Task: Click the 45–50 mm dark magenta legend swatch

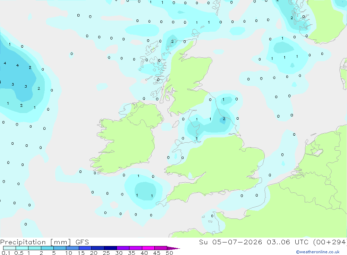Action: coord(161,248)
